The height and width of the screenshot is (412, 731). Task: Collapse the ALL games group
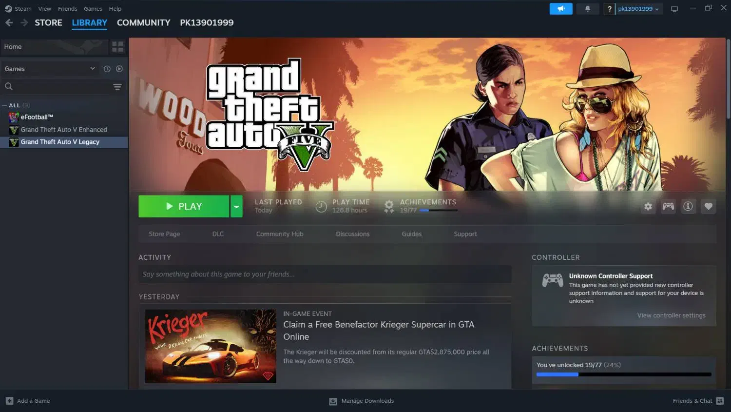4,105
